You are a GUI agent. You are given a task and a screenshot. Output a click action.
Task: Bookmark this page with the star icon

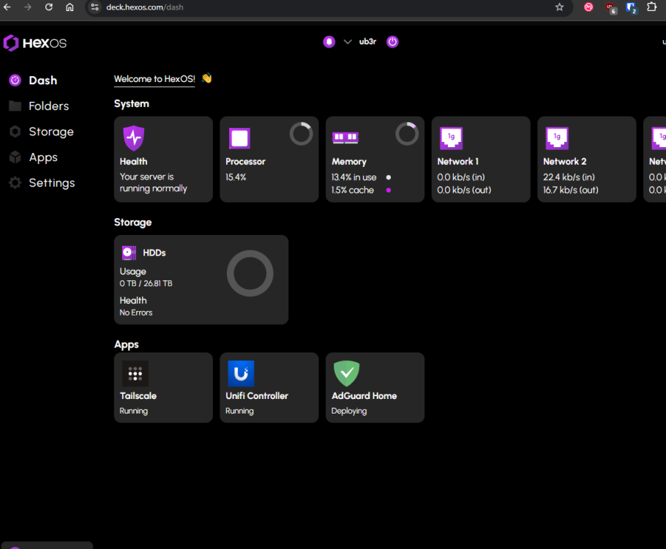tap(559, 7)
